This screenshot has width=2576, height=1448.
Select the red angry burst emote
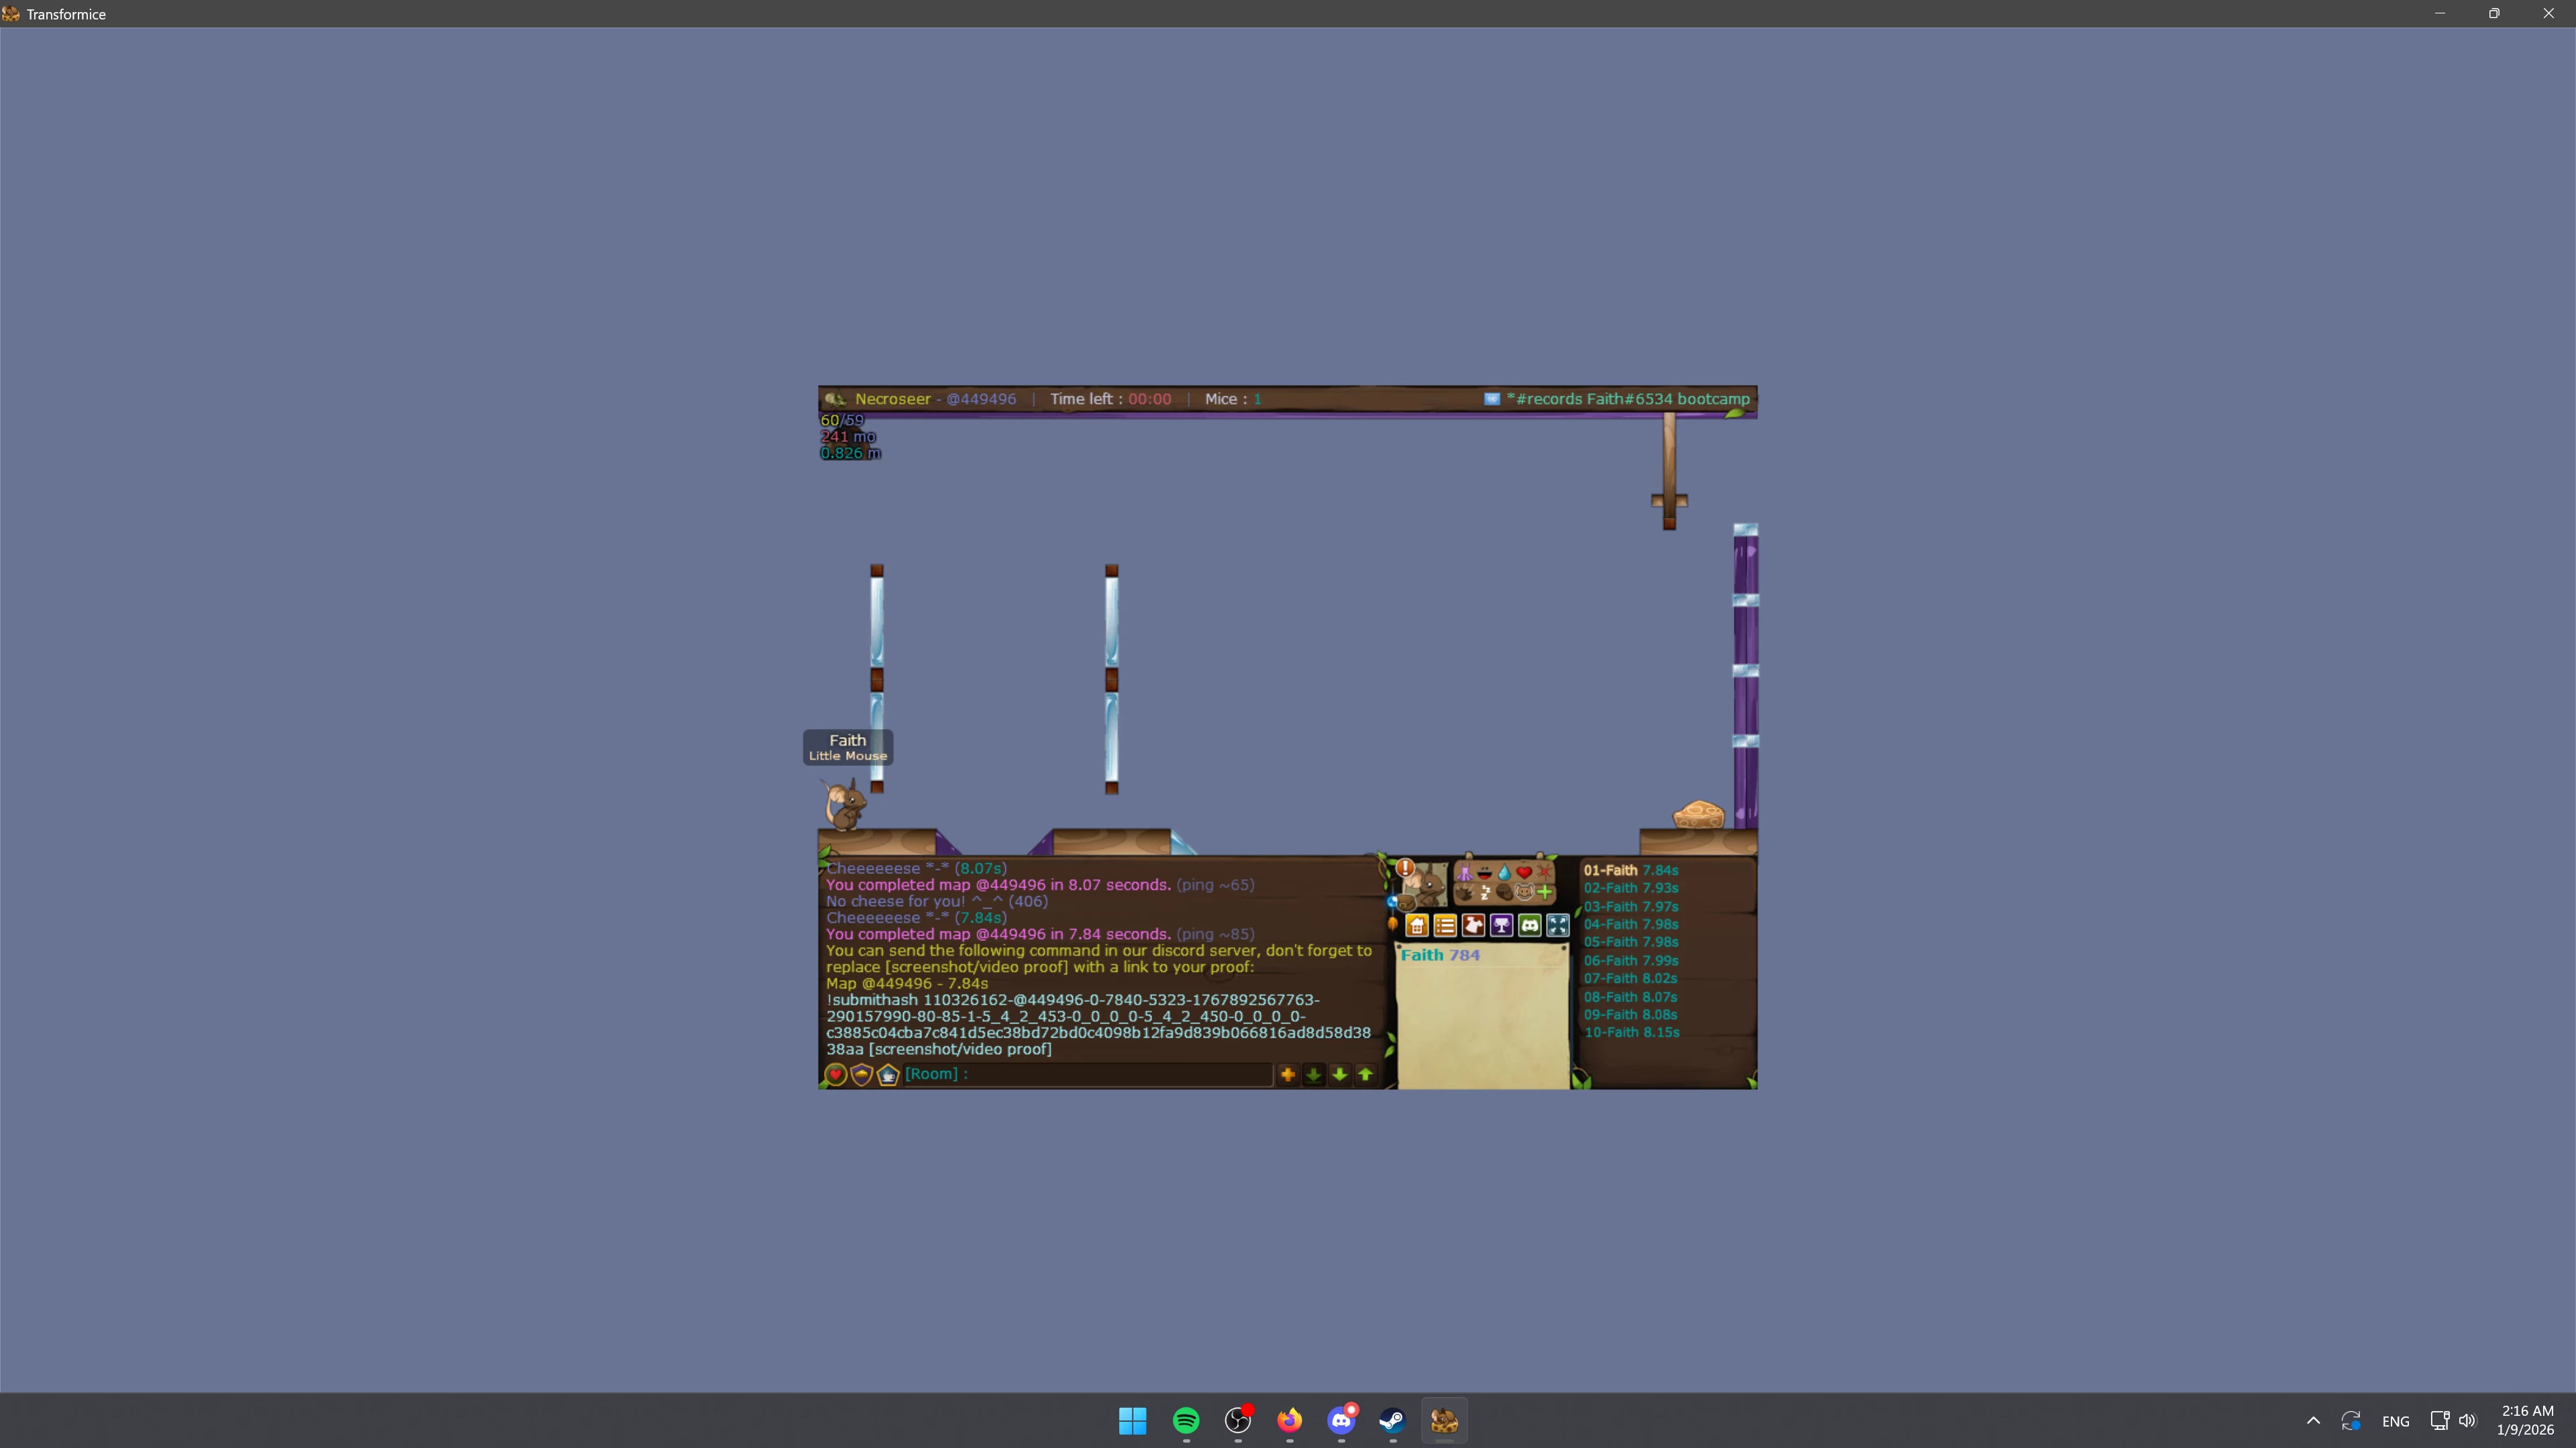coord(1545,873)
